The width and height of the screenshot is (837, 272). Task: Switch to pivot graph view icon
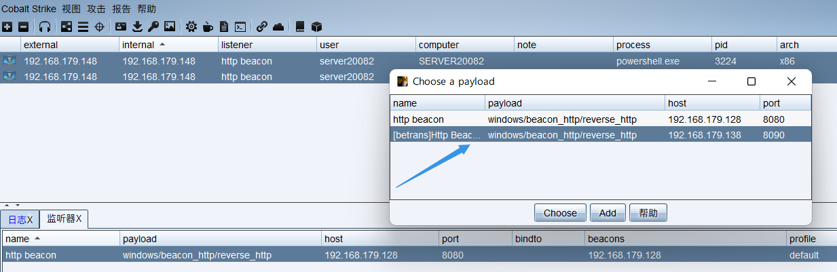point(67,26)
